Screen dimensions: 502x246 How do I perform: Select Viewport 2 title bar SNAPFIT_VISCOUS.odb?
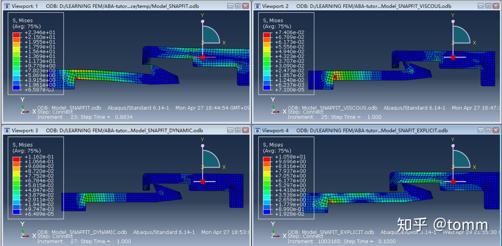point(374,6)
